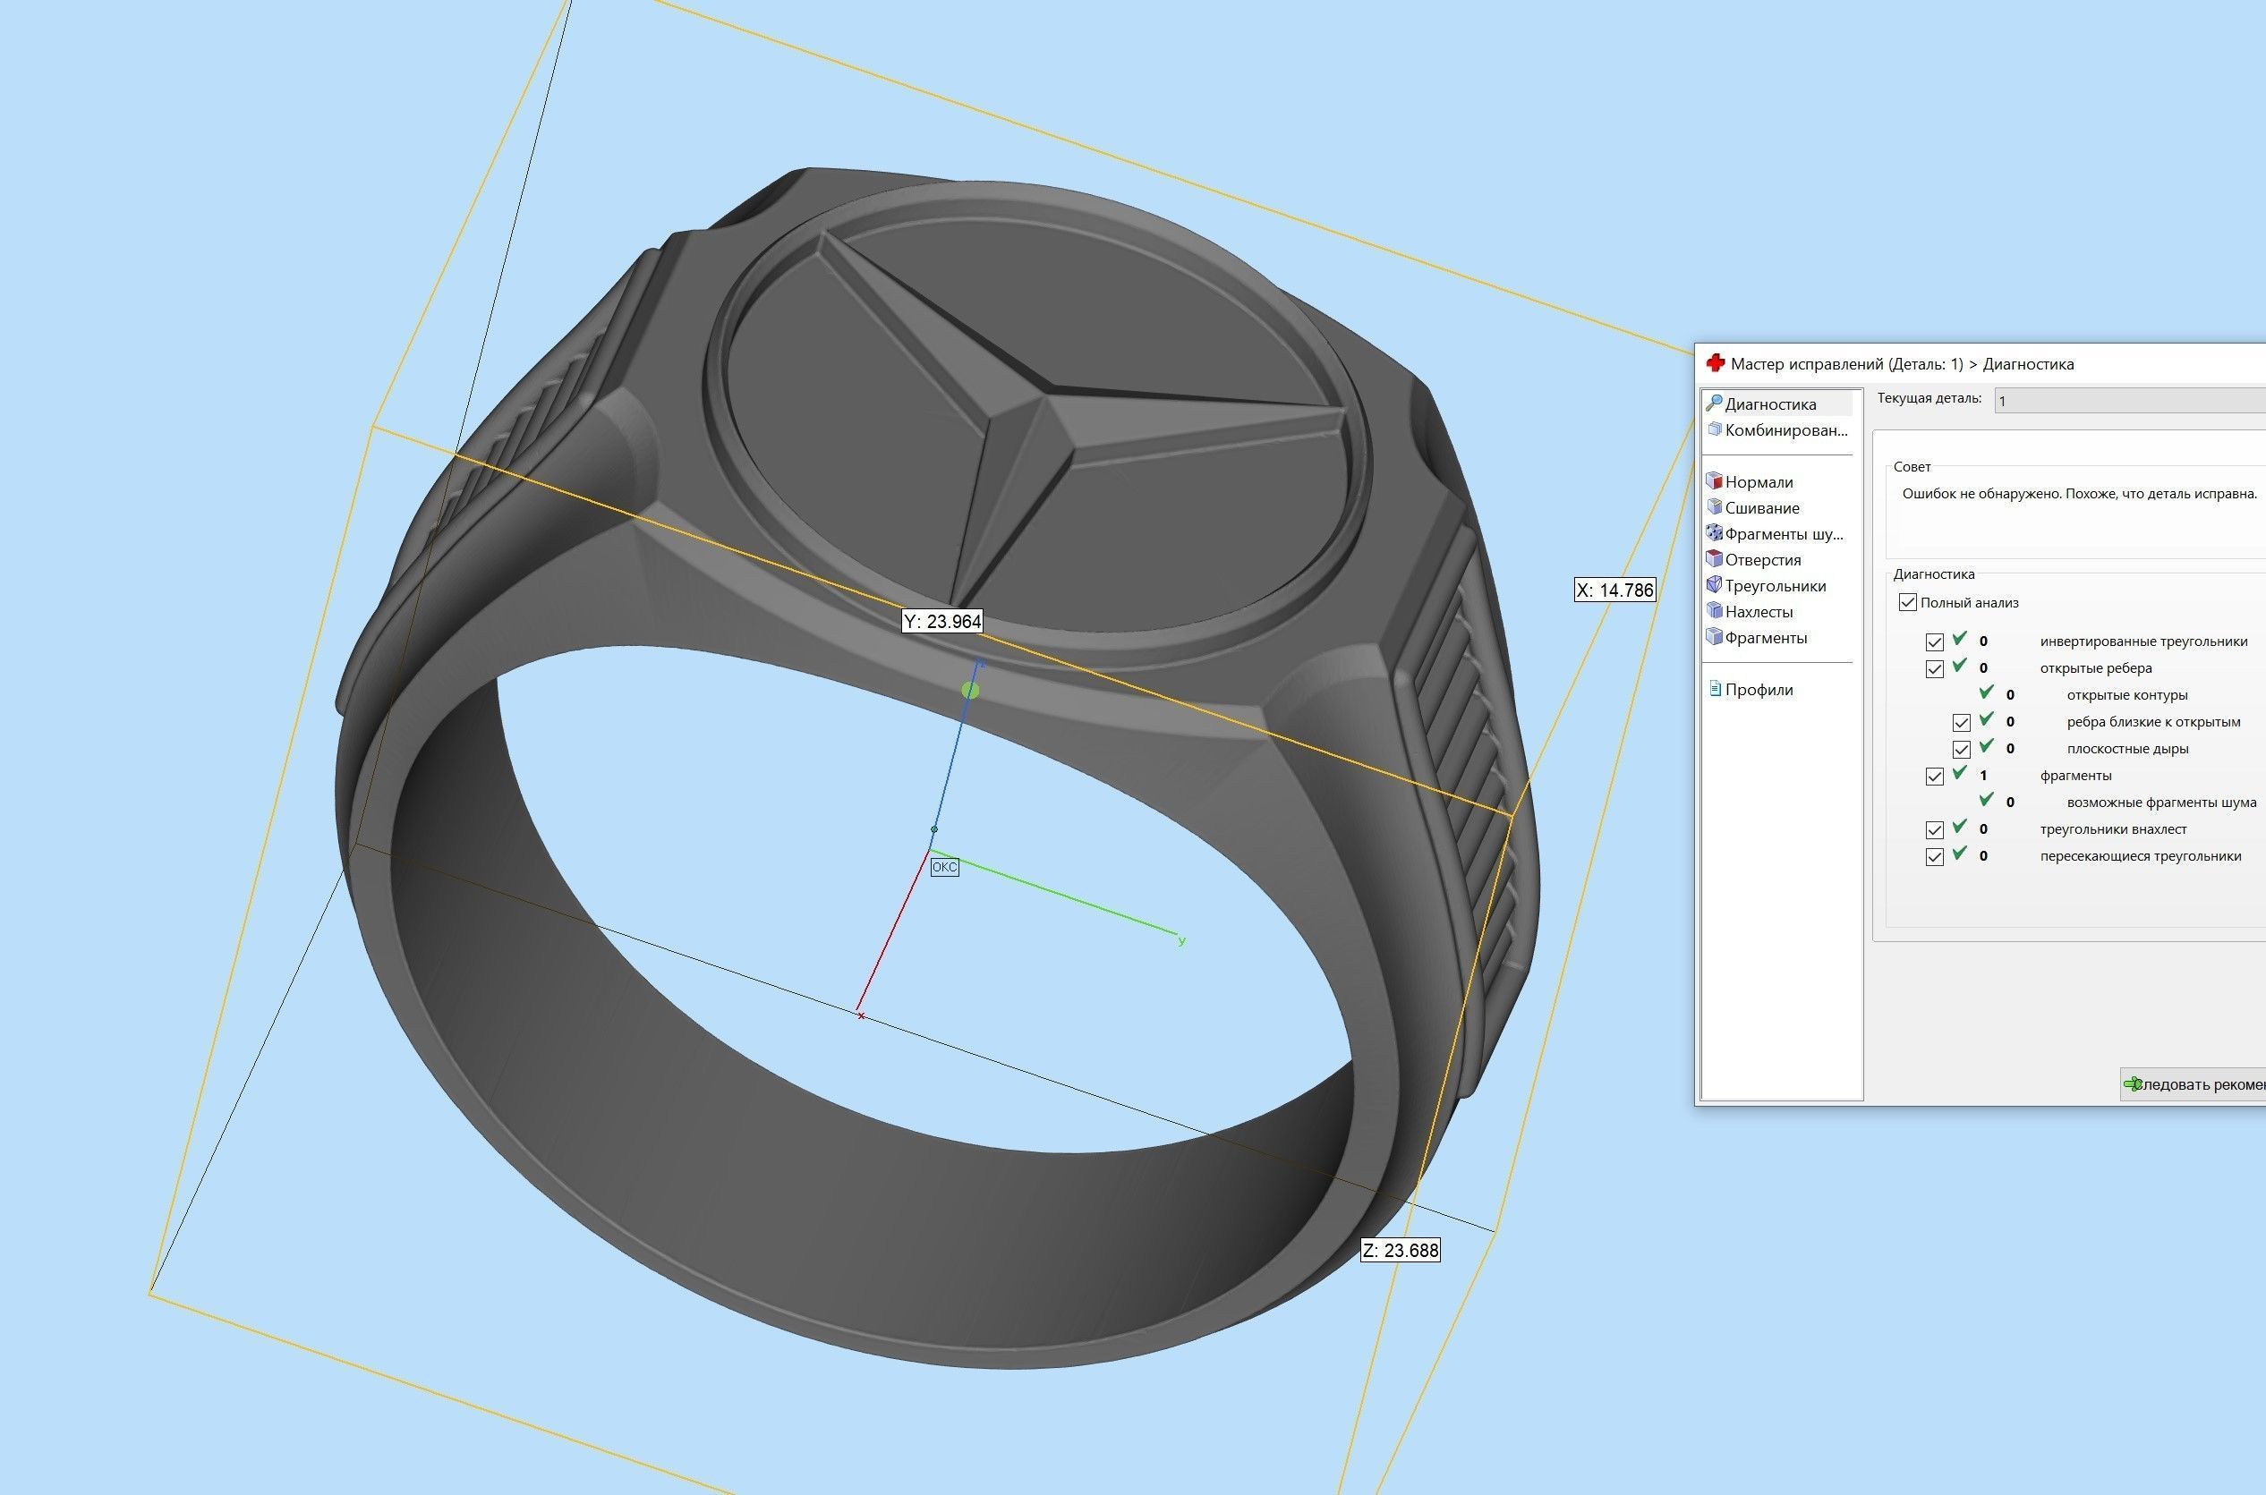Click the Z: 23.688 dimension label

[1400, 1250]
